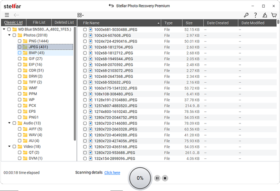Viewport: 280px width, 191px height.
Task: Select the DVM (1) tree item
Action: 36,158
